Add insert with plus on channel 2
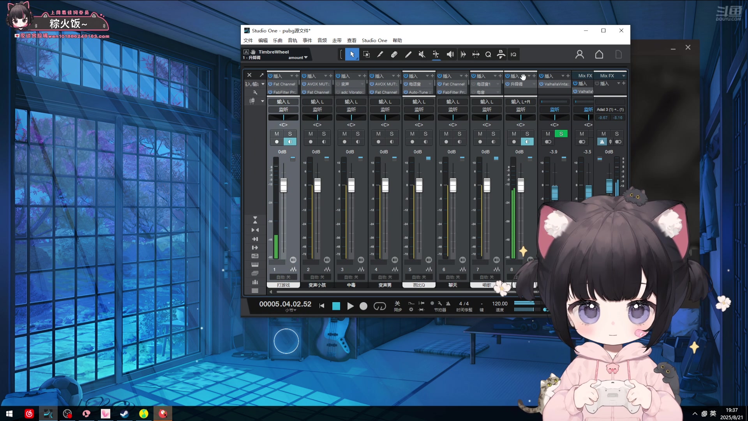 (x=331, y=76)
